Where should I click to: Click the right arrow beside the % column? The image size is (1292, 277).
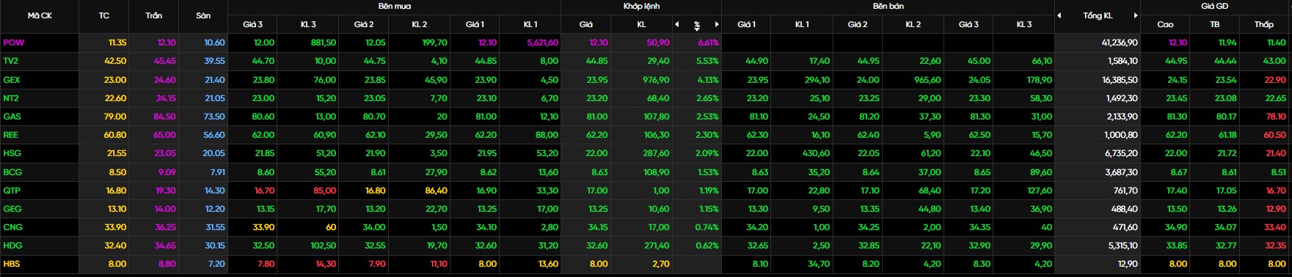717,24
